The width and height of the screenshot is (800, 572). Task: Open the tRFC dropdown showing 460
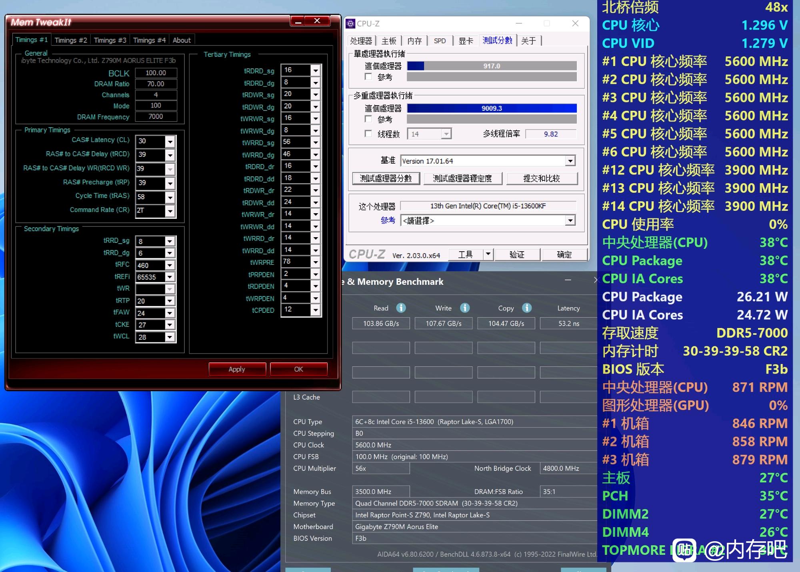[x=170, y=265]
